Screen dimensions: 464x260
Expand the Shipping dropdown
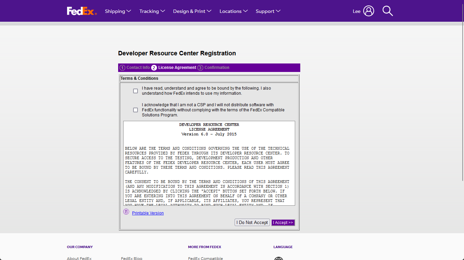pos(118,11)
